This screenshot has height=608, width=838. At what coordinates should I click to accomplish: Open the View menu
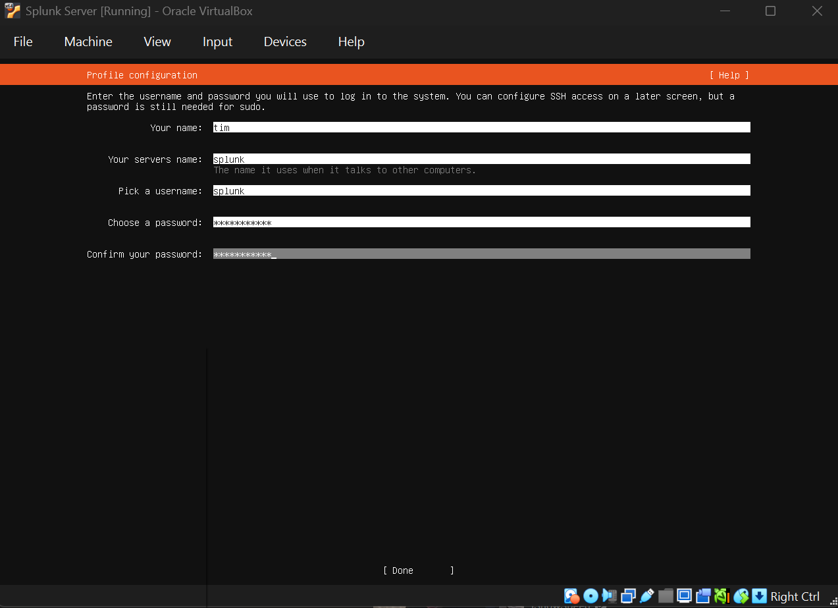coord(157,41)
